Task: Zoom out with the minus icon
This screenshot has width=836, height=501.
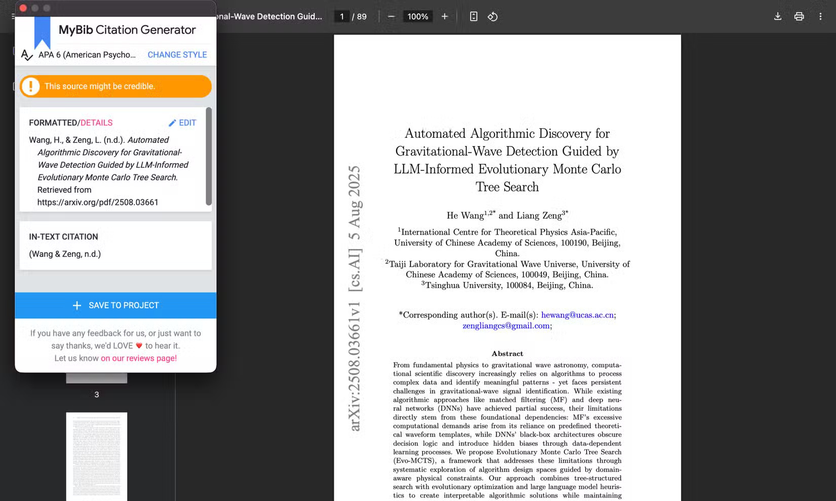Action: [x=391, y=16]
